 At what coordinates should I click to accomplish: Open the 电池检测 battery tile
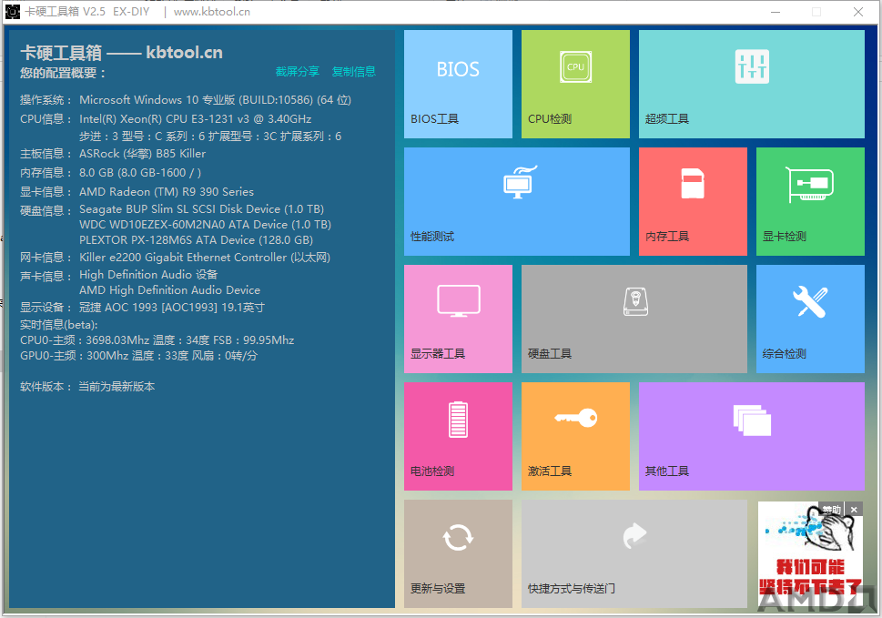coord(458,436)
